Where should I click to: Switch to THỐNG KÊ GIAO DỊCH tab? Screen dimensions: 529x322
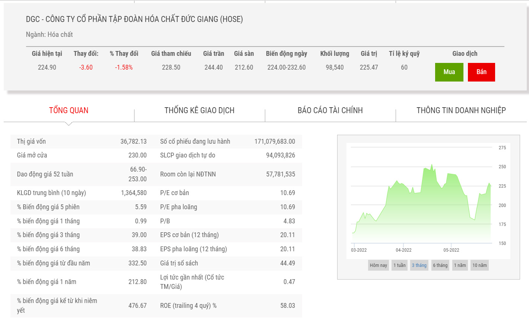point(199,110)
